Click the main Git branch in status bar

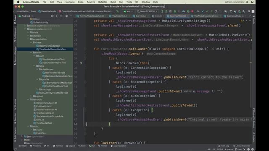click(238, 149)
